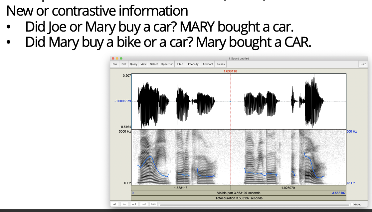Zoom out with the 'out' button
The image size is (372, 212).
coord(134,204)
